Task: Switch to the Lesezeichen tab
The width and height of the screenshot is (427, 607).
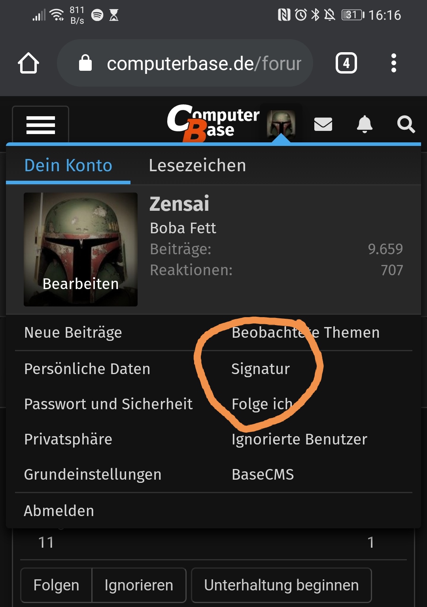Action: pos(197,165)
